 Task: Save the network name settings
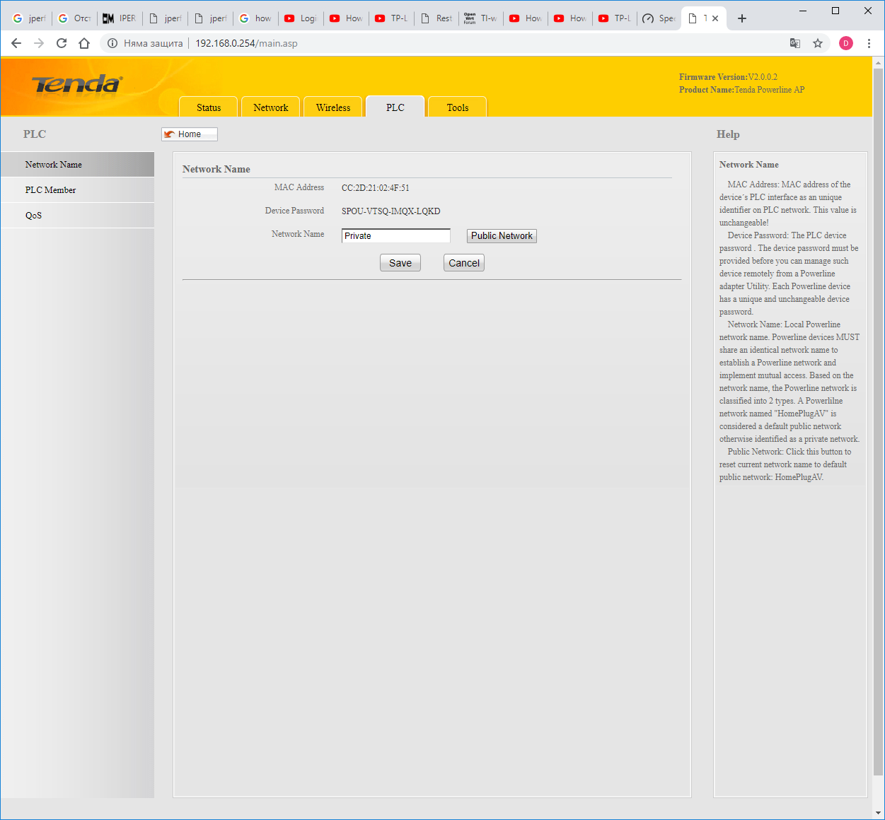400,263
